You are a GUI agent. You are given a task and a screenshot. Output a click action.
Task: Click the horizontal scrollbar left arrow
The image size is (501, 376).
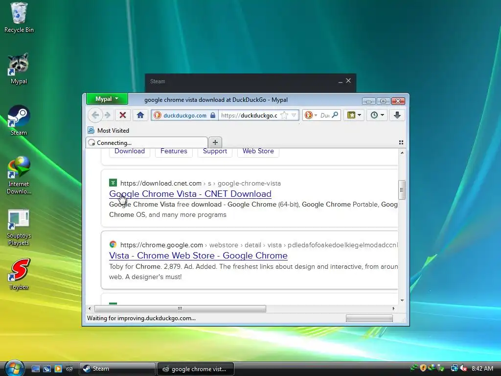pyautogui.click(x=90, y=308)
